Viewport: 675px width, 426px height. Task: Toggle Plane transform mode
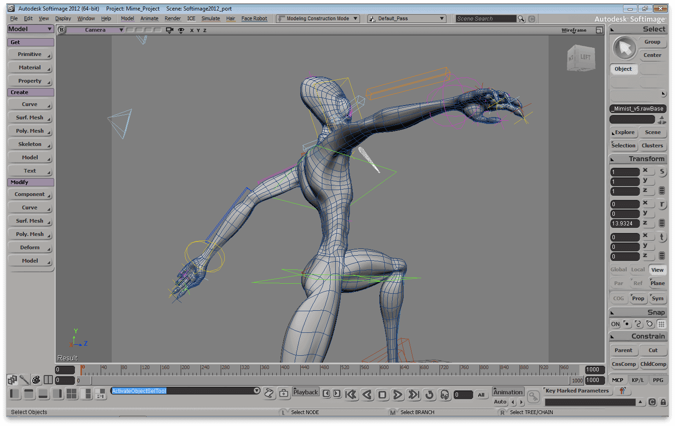(x=658, y=283)
